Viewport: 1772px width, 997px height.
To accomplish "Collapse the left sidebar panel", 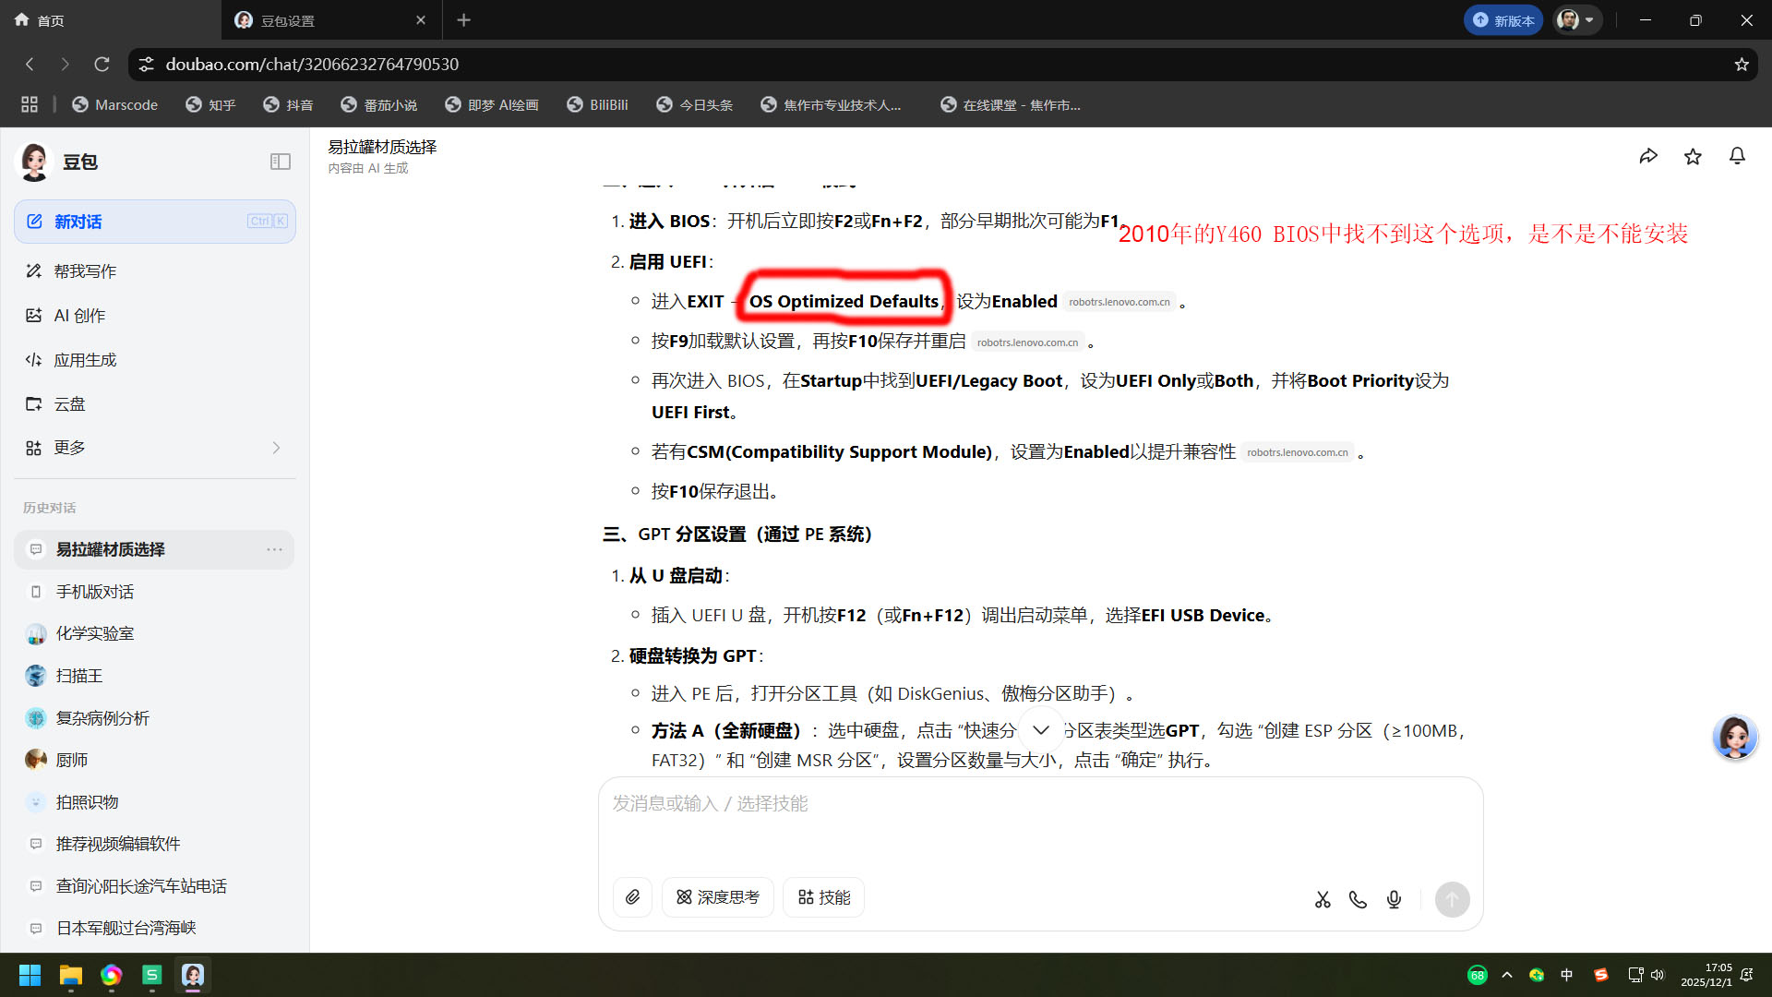I will click(281, 162).
